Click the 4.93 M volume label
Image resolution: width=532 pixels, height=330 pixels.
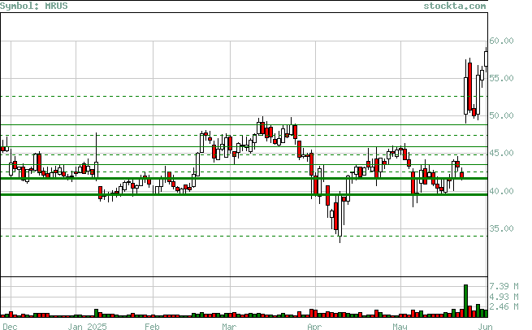pyautogui.click(x=504, y=297)
